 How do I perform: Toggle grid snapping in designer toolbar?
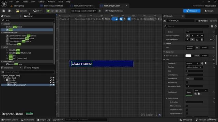129,19
